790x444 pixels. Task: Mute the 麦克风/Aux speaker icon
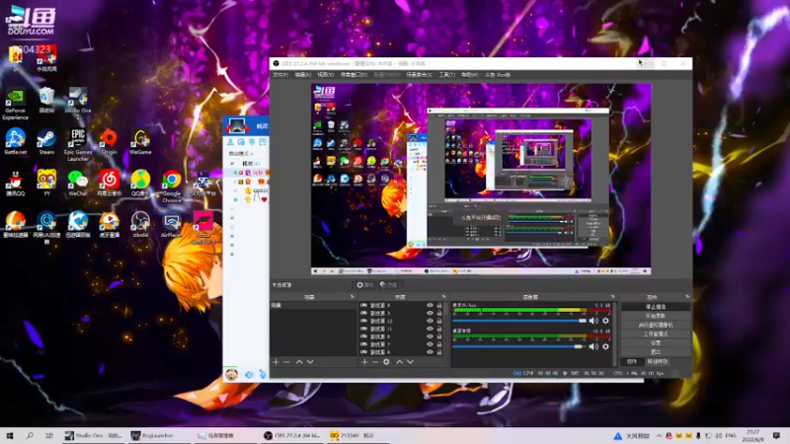pos(593,321)
